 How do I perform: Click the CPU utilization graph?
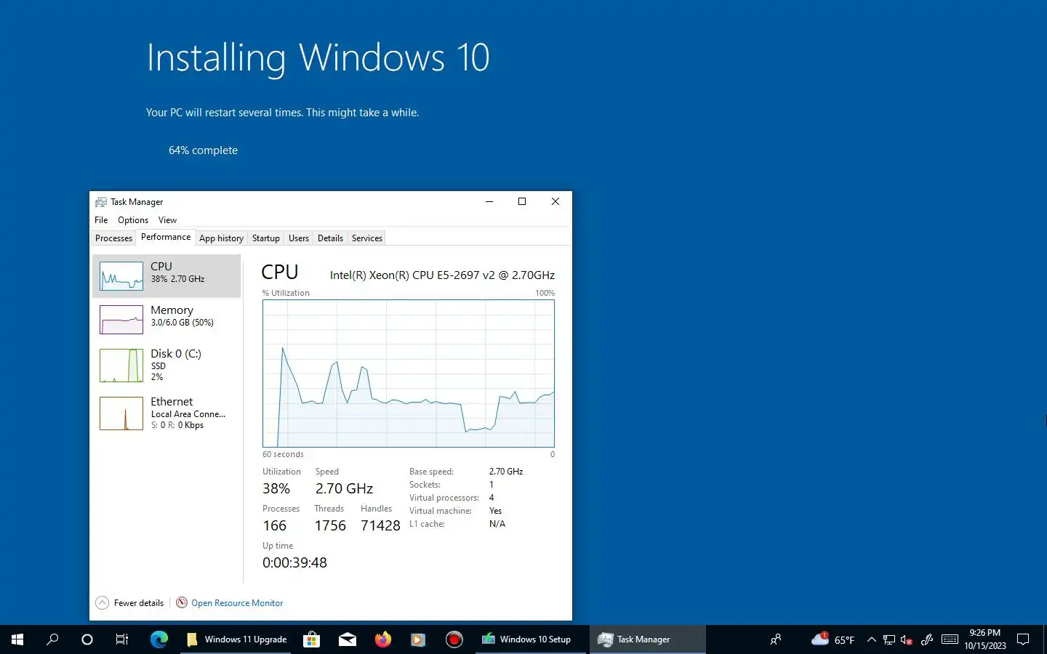409,374
